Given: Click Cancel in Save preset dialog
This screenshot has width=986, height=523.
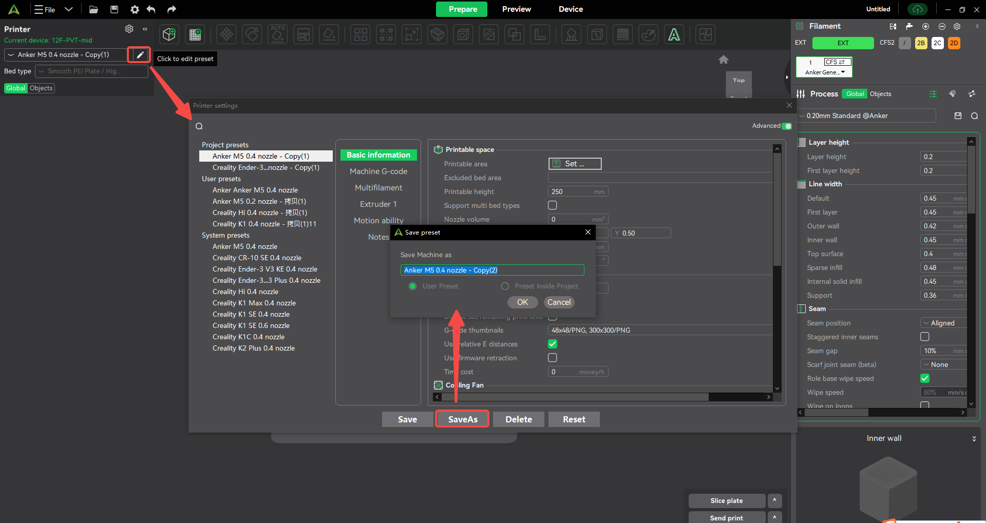Looking at the screenshot, I should click(559, 302).
